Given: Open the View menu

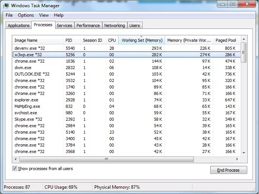Looking at the screenshot, I should tap(44, 15).
